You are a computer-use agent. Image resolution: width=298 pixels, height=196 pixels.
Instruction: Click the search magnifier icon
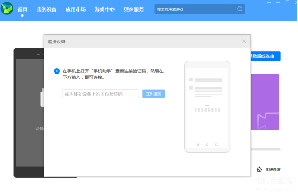[x=240, y=9]
